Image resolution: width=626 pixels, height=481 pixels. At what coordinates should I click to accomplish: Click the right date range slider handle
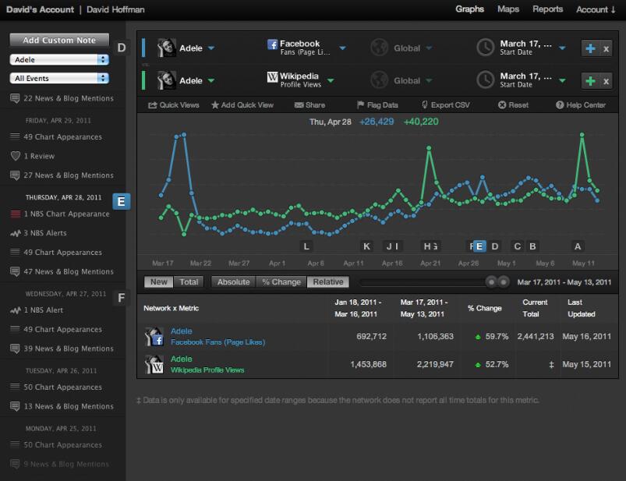[504, 282]
